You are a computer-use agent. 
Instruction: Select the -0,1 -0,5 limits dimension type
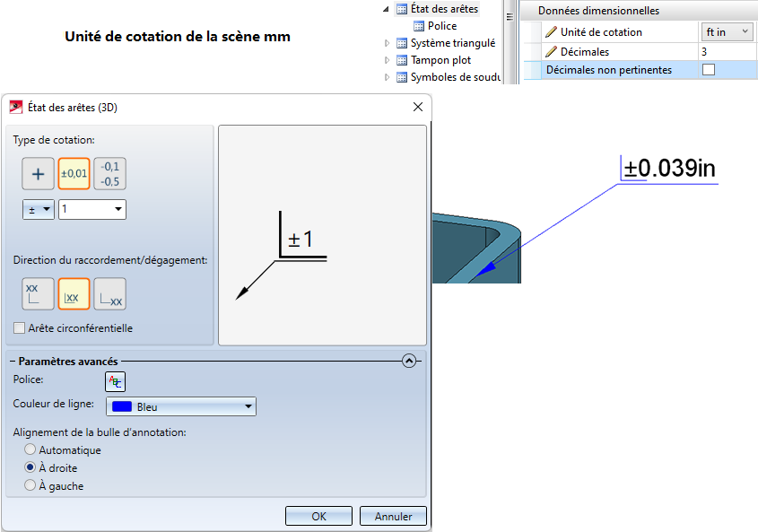(x=109, y=174)
